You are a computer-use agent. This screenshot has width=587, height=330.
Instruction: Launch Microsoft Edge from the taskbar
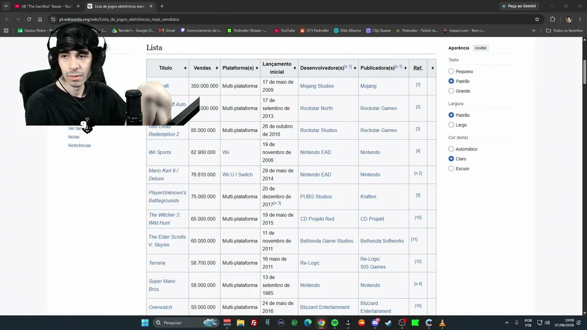click(x=308, y=323)
